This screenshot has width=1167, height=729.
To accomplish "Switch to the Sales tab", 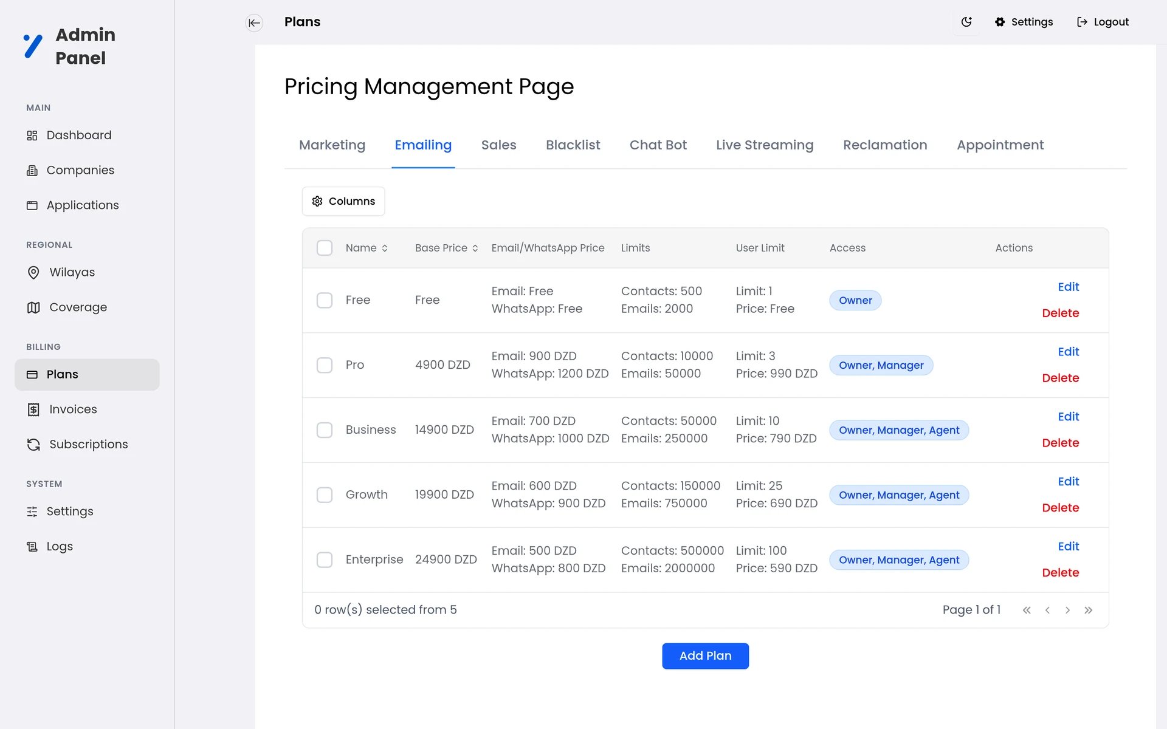I will tap(499, 145).
